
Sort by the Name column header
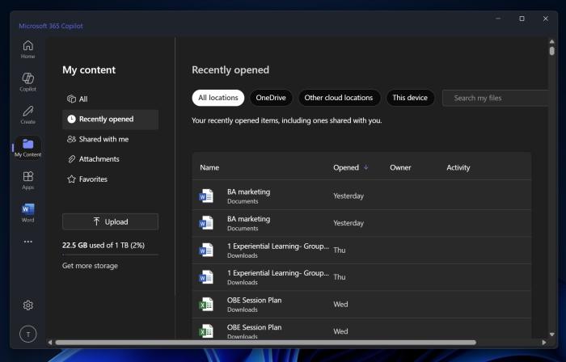pyautogui.click(x=209, y=167)
